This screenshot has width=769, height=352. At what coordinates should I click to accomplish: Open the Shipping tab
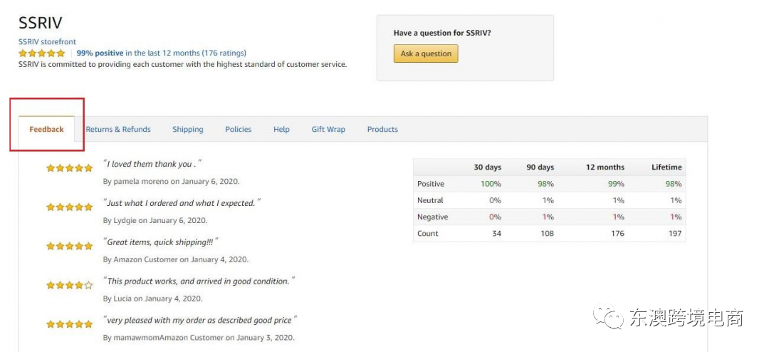188,130
